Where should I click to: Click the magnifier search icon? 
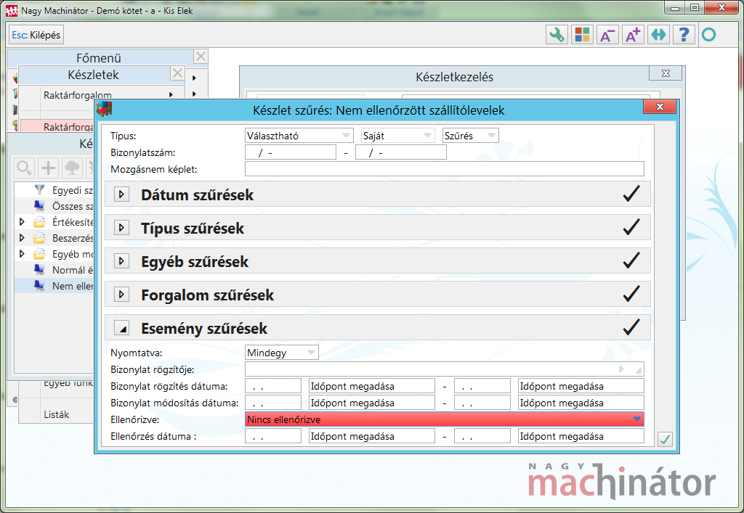[x=24, y=168]
